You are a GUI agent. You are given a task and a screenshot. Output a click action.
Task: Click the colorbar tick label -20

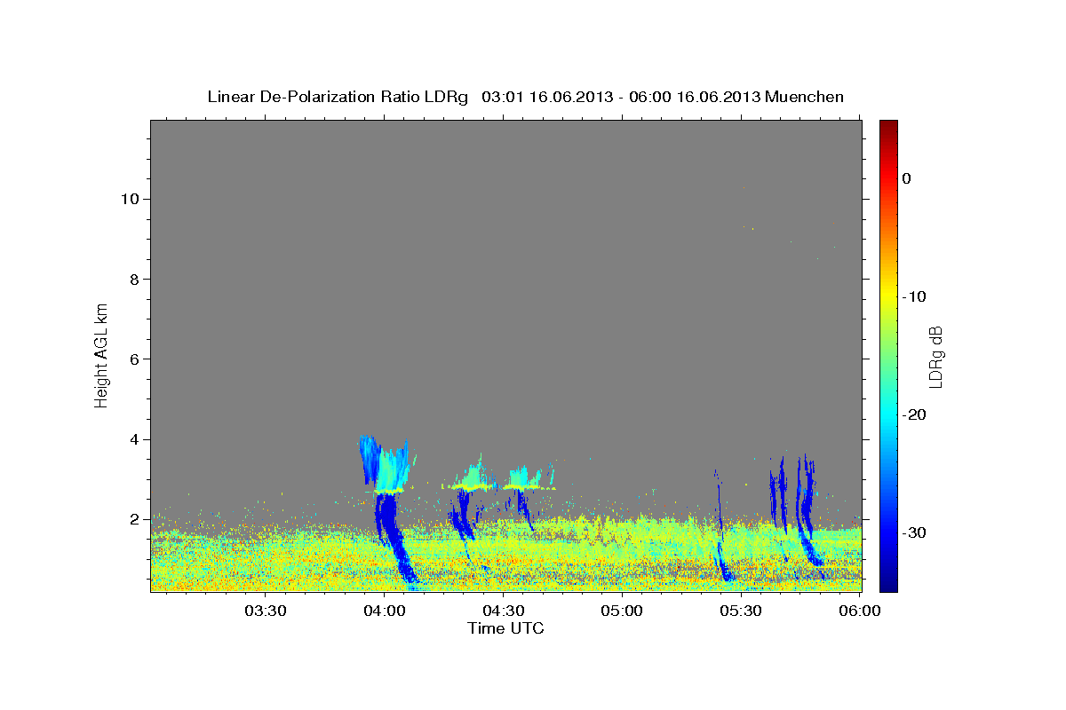914,414
